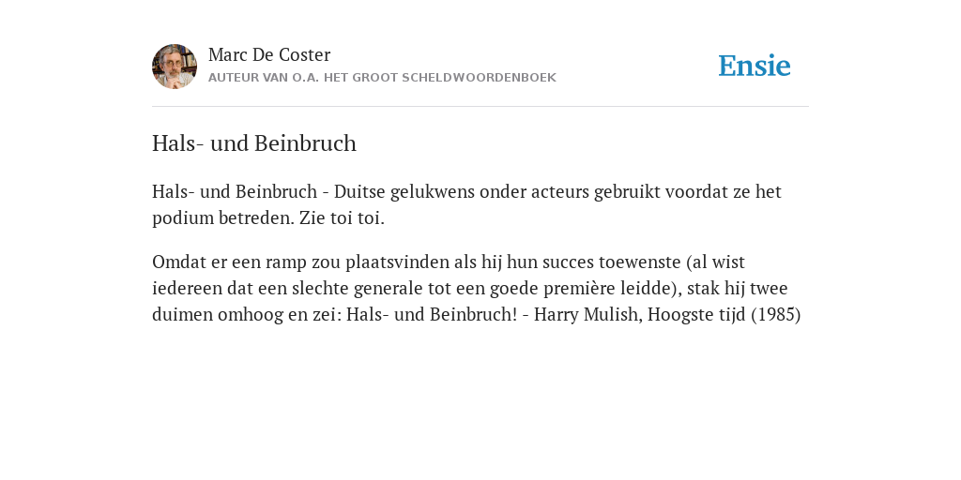Click the first definition paragraph about 'Duitse gelukwens'
Viewport: 961px width, 480px height.
tap(467, 204)
